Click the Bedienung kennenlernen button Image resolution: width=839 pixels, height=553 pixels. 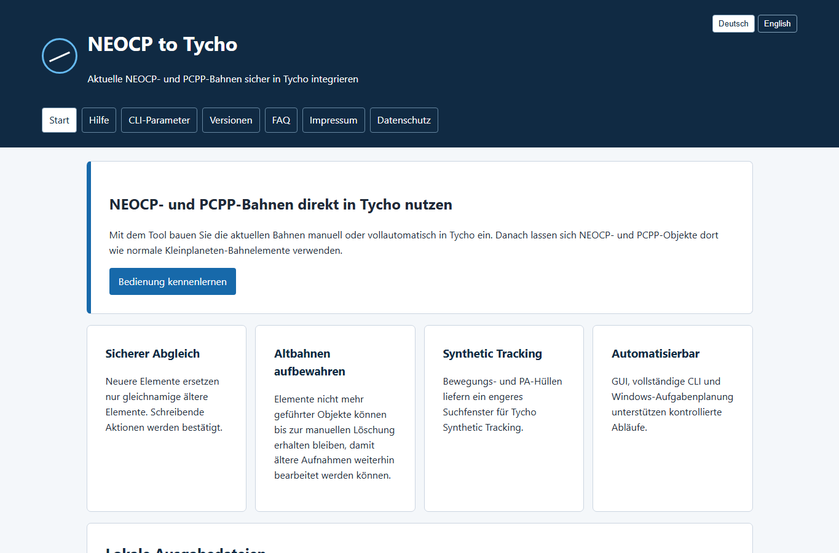173,281
